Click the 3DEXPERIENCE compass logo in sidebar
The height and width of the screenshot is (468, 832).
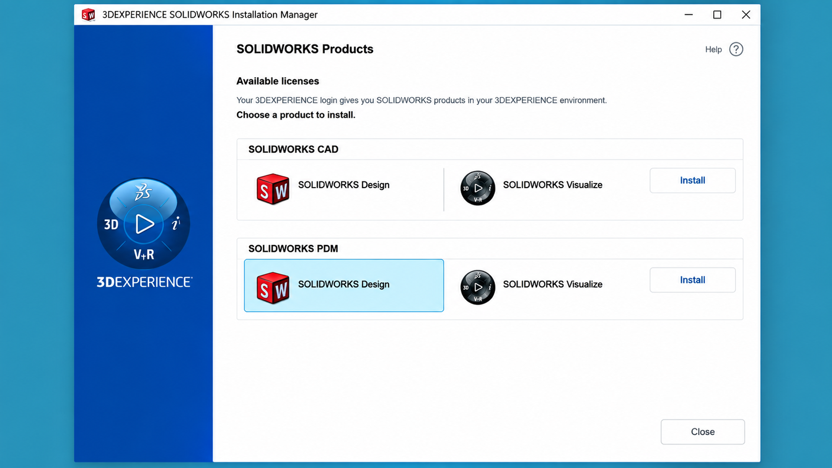(143, 224)
